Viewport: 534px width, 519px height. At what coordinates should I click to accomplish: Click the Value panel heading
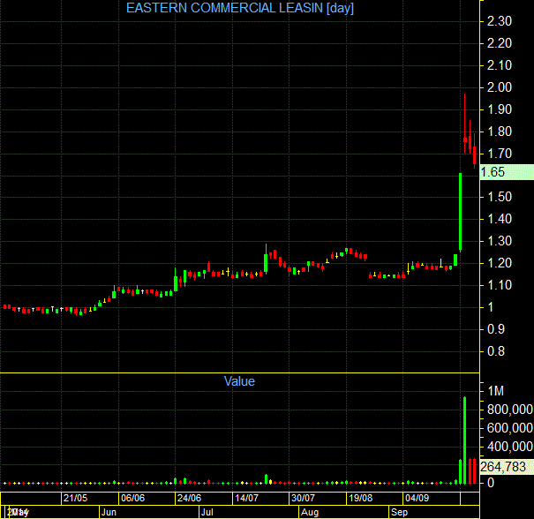(239, 381)
